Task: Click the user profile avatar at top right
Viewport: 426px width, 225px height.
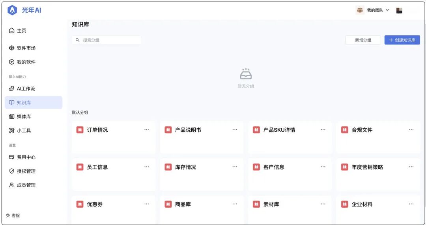Action: [399, 10]
